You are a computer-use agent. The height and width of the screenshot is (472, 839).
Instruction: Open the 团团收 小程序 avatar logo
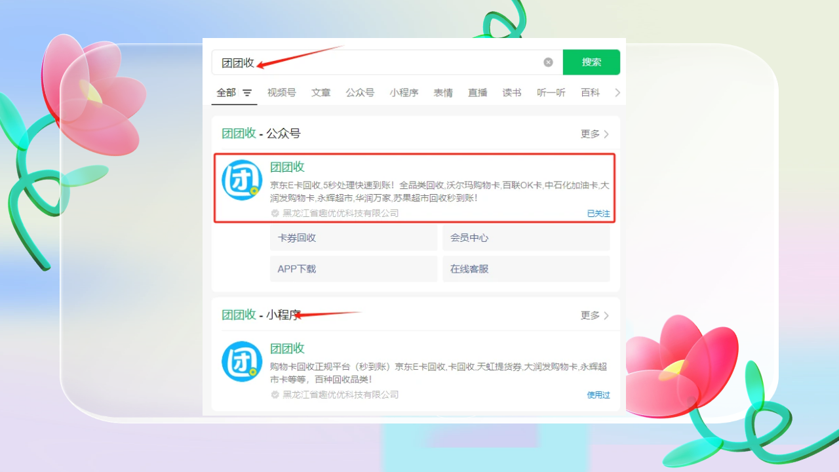coord(242,362)
